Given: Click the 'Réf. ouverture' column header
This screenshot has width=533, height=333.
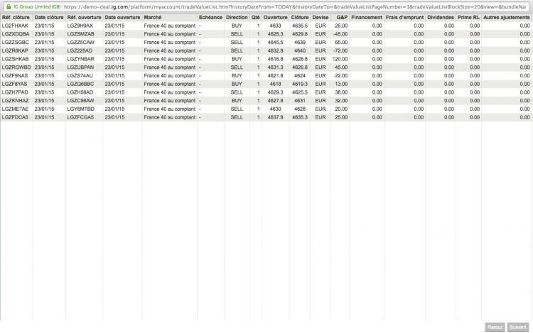Looking at the screenshot, I should (x=84, y=17).
